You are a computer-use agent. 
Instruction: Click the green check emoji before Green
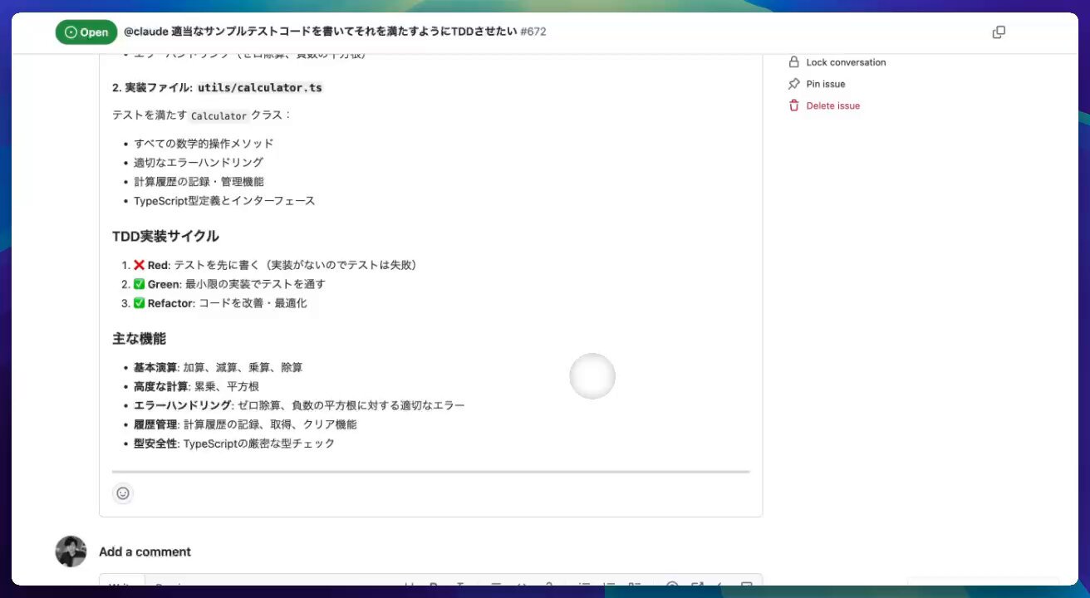click(x=140, y=284)
